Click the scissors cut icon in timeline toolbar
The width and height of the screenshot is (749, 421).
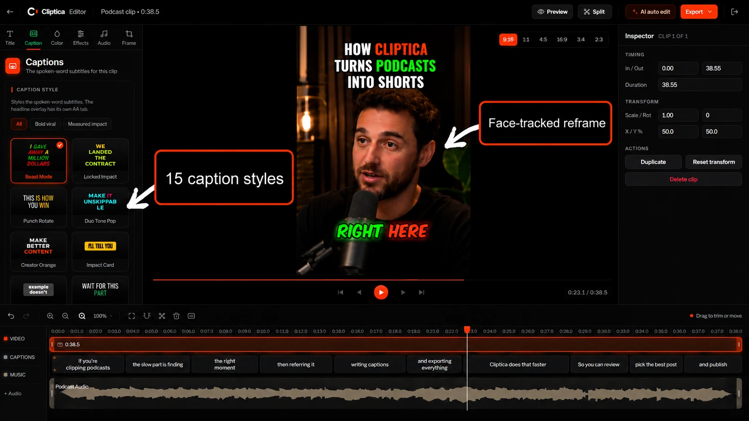pos(162,316)
